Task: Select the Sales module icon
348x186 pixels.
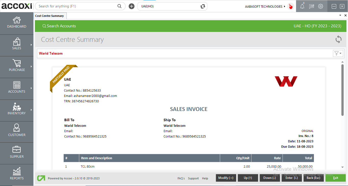Action: point(17,45)
